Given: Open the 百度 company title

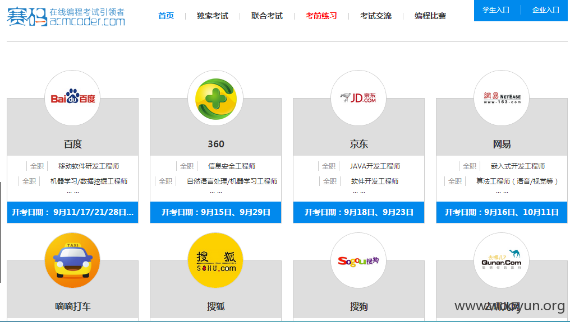Looking at the screenshot, I should [x=73, y=144].
